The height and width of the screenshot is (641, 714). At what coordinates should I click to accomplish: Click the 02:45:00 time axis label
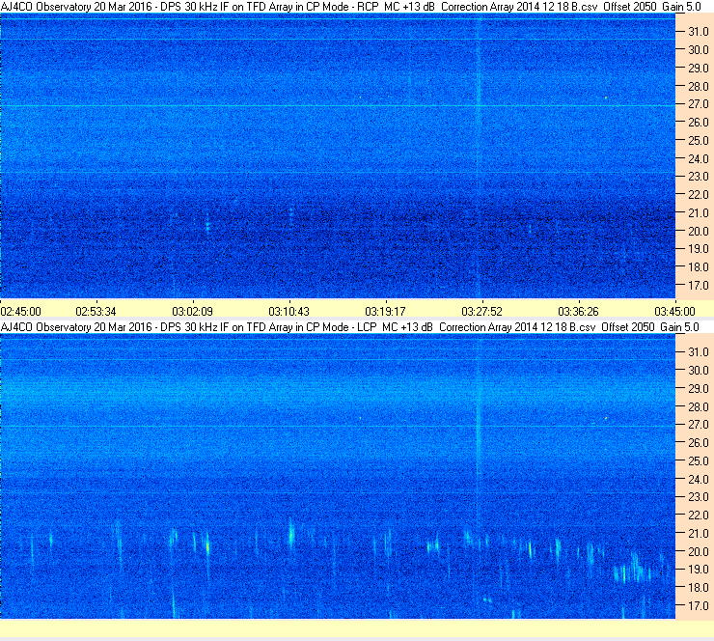pyautogui.click(x=20, y=312)
